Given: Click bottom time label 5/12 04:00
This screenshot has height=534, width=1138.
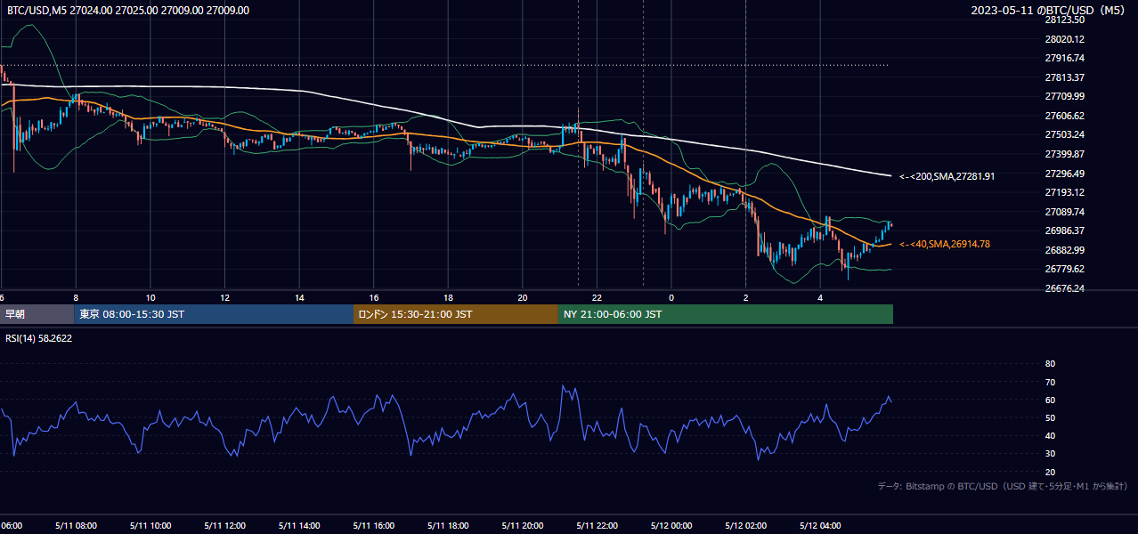Looking at the screenshot, I should pos(820,526).
